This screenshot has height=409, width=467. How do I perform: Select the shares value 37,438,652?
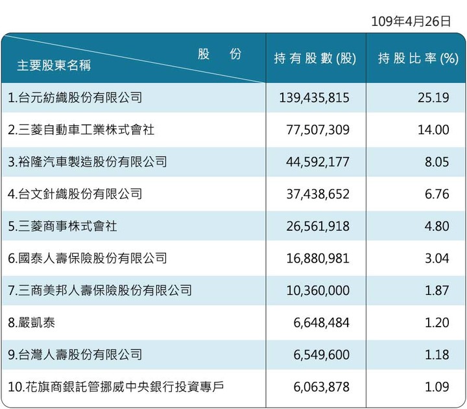tap(318, 194)
